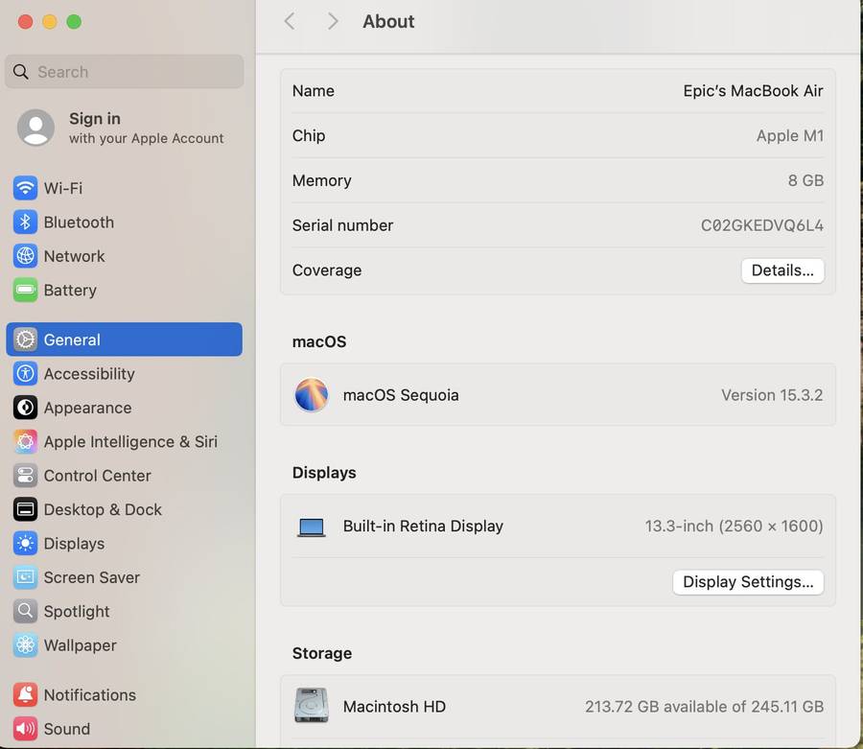Image resolution: width=863 pixels, height=749 pixels.
Task: Click the Accessibility icon
Action: (26, 374)
